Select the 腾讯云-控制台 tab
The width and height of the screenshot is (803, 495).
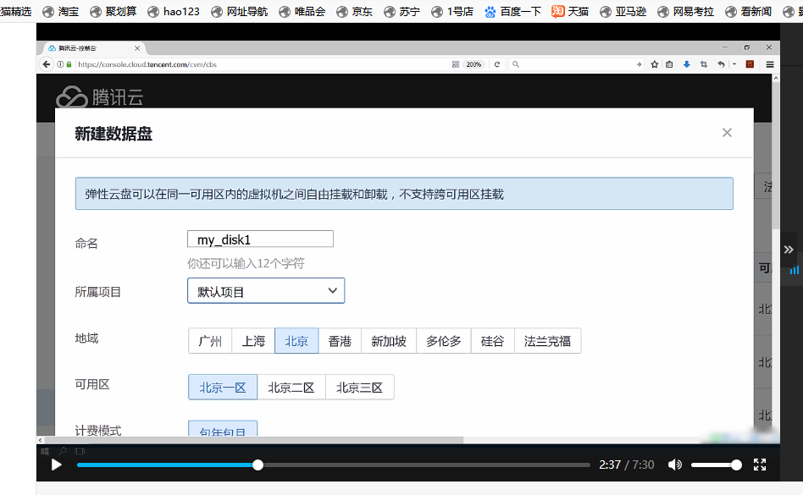92,48
